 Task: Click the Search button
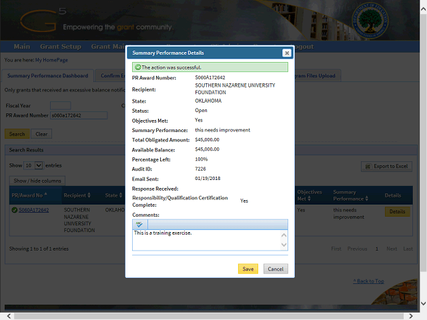pos(17,134)
